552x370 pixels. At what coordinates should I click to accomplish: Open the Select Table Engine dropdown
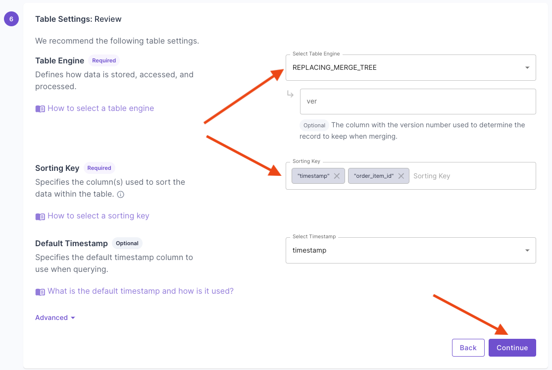pos(410,67)
